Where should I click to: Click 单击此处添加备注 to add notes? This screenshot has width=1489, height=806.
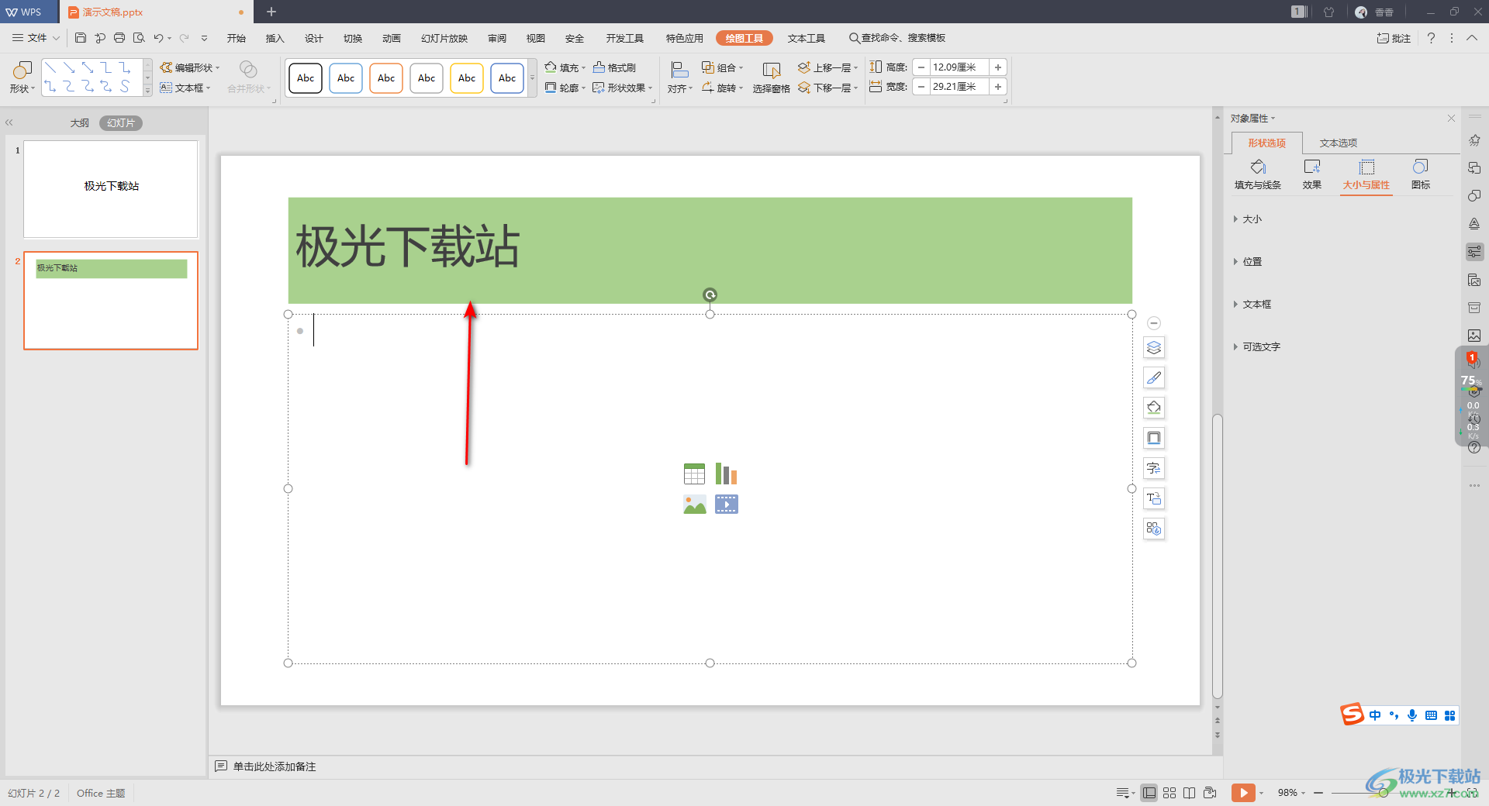pos(275,766)
